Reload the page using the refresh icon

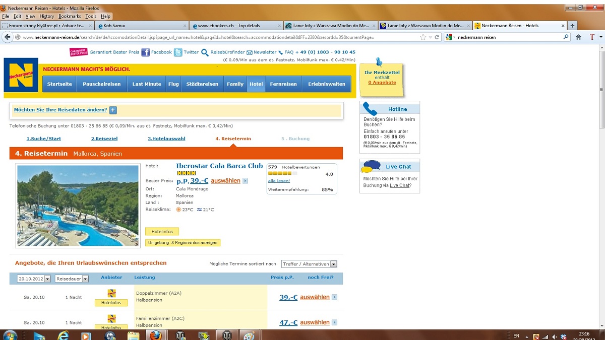438,37
